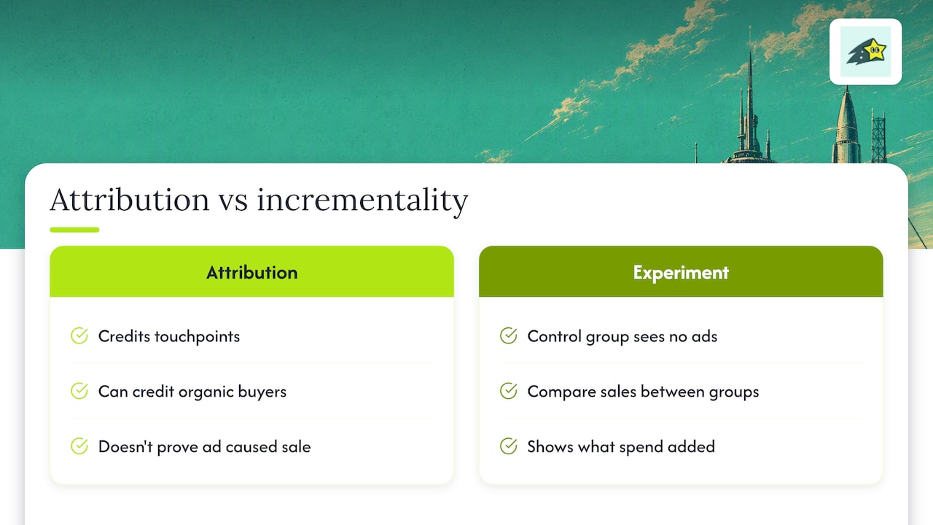Click checkmark icon beside Doesn't prove ad caused sale

click(79, 446)
